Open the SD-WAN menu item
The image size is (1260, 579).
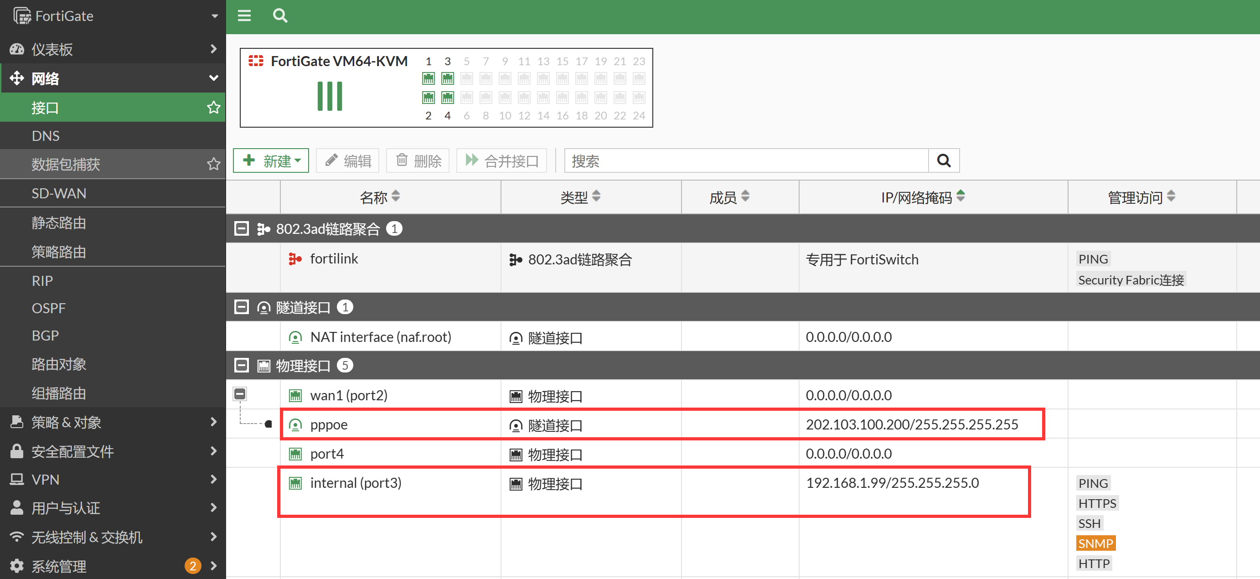[x=59, y=193]
